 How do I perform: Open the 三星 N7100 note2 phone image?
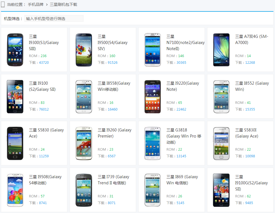[x=153, y=50]
